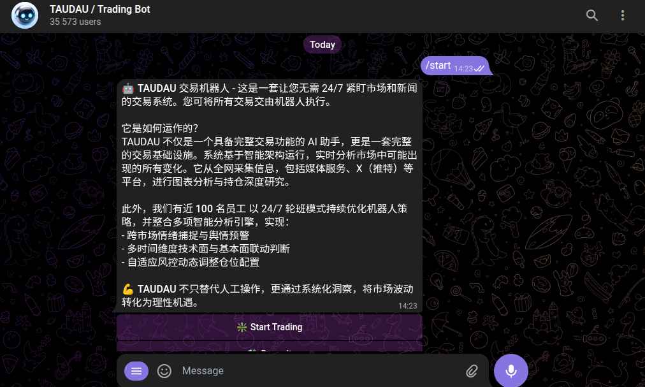Click the paperclip attach file icon
The width and height of the screenshot is (645, 387).
(x=472, y=371)
